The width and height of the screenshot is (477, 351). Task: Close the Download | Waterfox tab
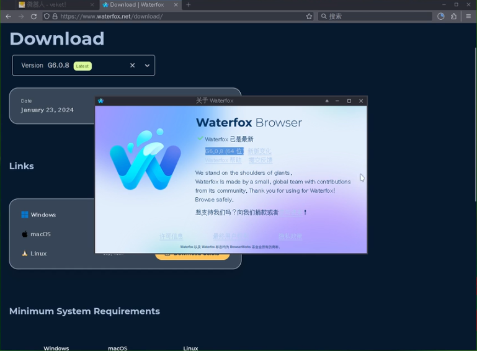point(176,4)
